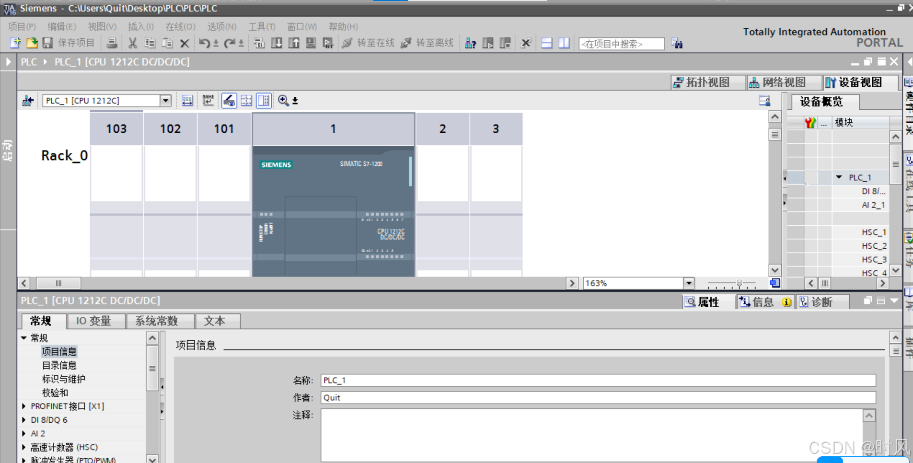Expand the AI 2 tree node
Image resolution: width=913 pixels, height=463 pixels.
24,433
